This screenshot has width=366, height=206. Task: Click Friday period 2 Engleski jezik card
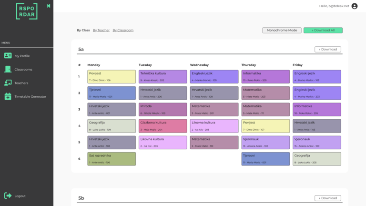tap(317, 93)
